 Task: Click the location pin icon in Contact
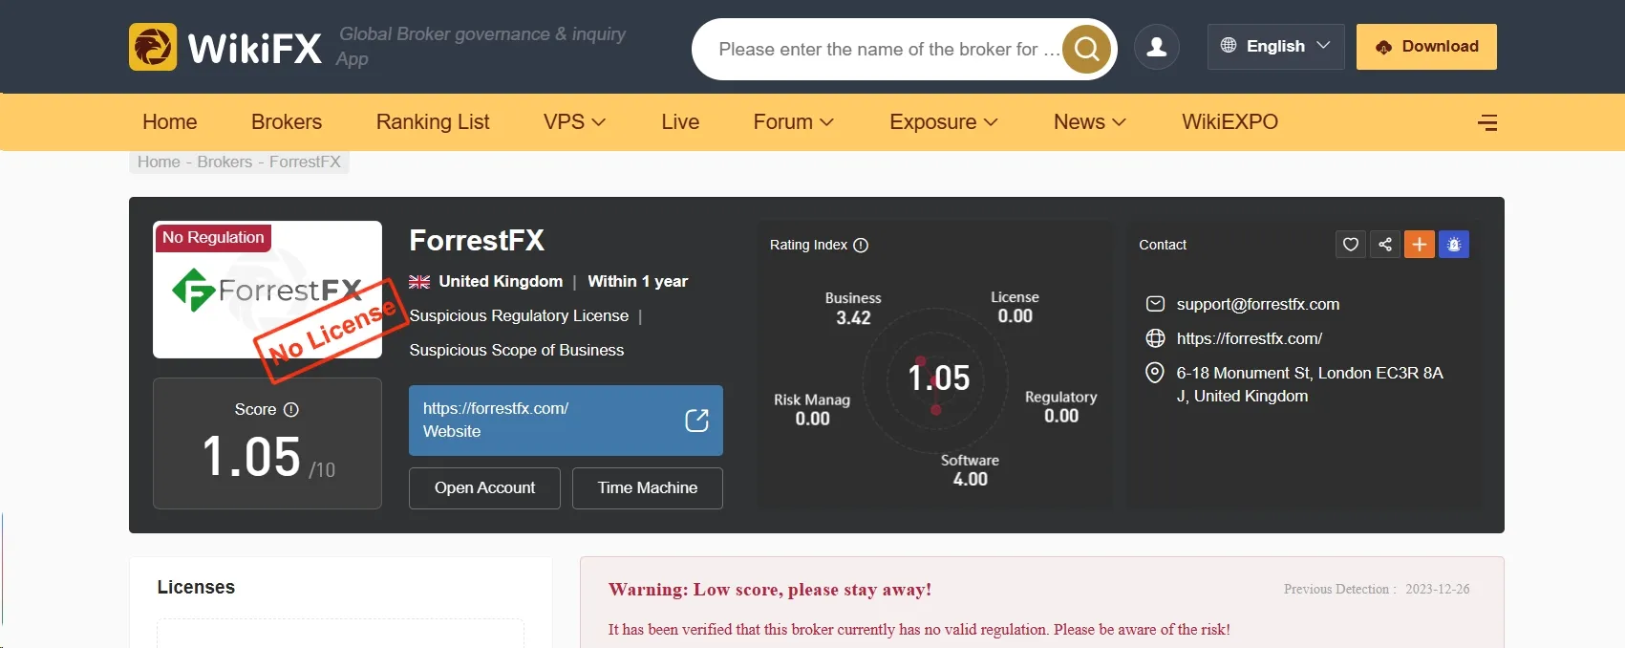click(x=1155, y=373)
